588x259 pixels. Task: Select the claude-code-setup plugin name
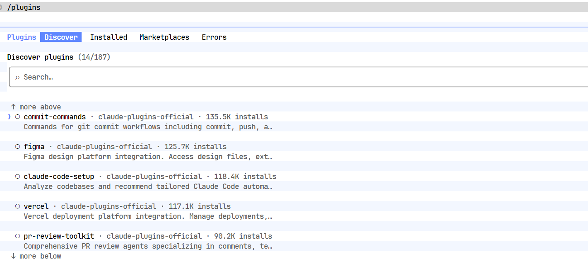click(x=59, y=177)
